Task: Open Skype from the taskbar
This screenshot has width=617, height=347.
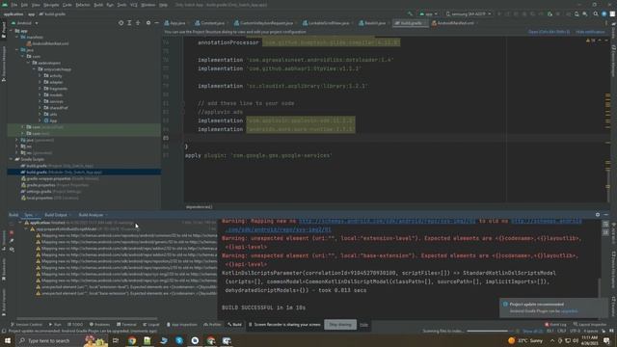Action: coord(179,340)
